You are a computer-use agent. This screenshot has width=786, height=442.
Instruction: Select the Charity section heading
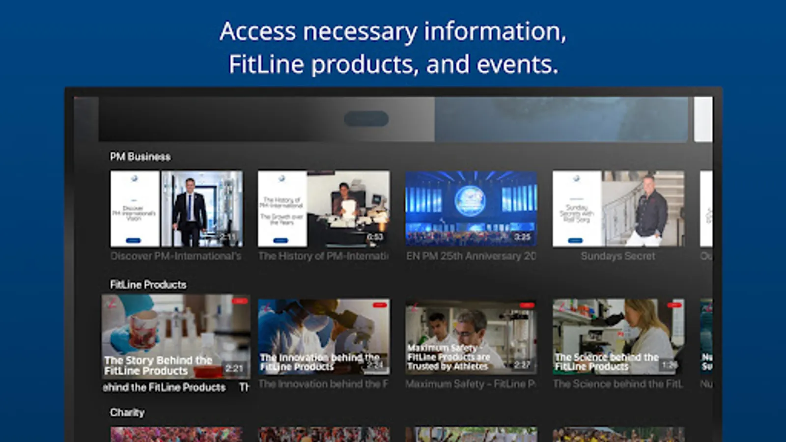tap(127, 413)
